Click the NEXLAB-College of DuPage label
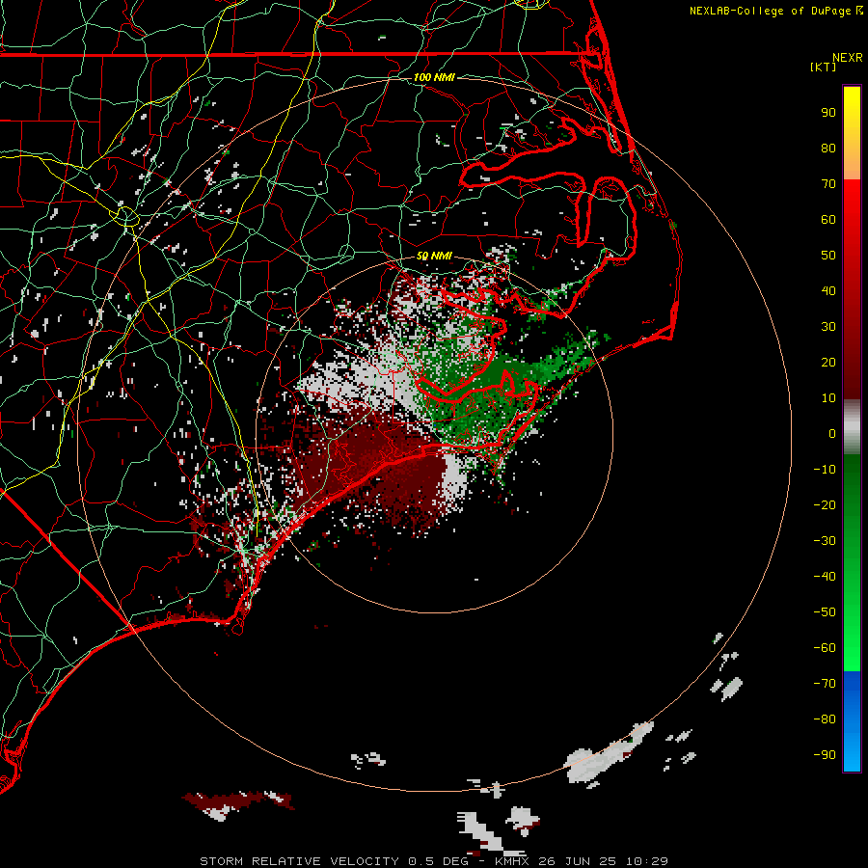The width and height of the screenshot is (868, 868). click(772, 11)
